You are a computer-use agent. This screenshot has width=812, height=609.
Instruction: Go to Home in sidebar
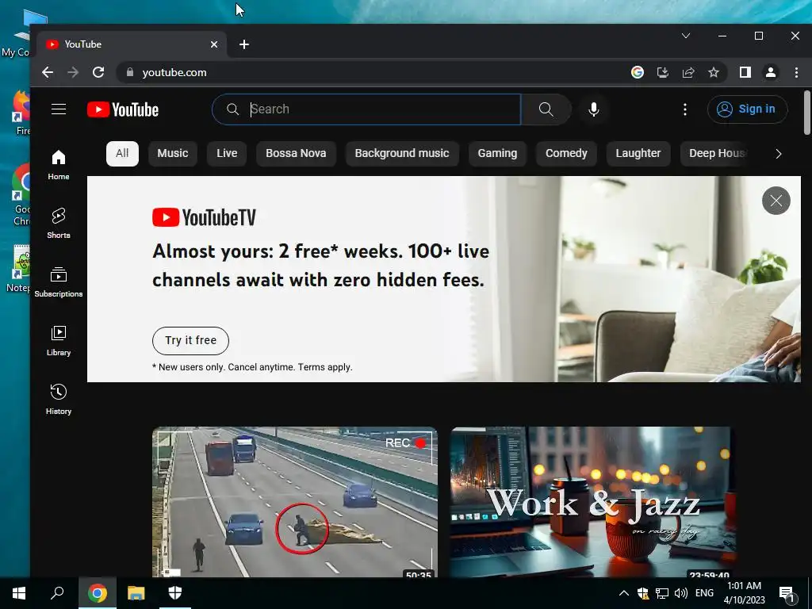[59, 165]
